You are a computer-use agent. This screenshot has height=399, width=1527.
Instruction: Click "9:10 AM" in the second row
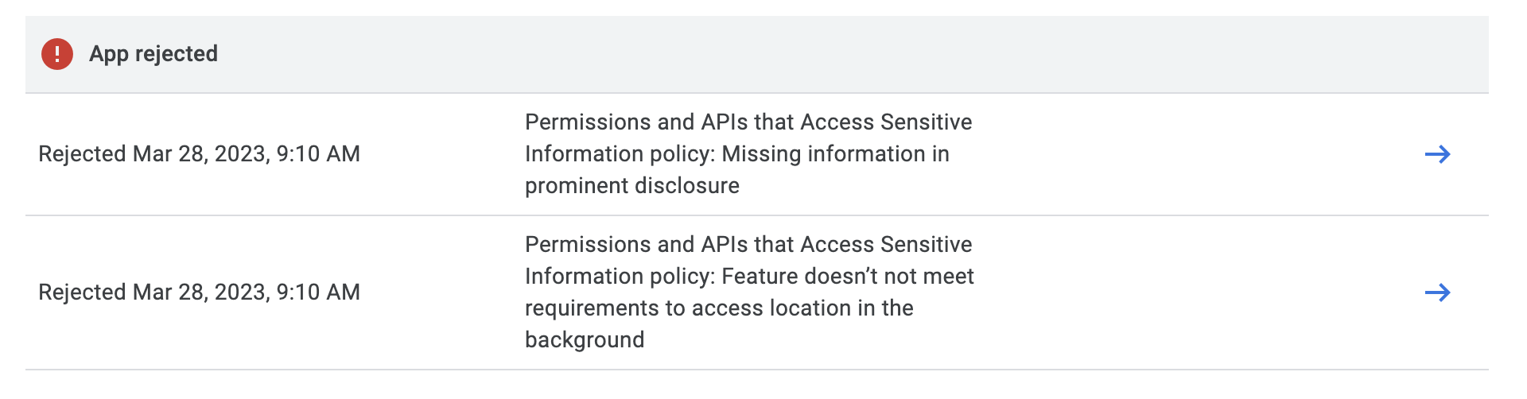pyautogui.click(x=318, y=292)
